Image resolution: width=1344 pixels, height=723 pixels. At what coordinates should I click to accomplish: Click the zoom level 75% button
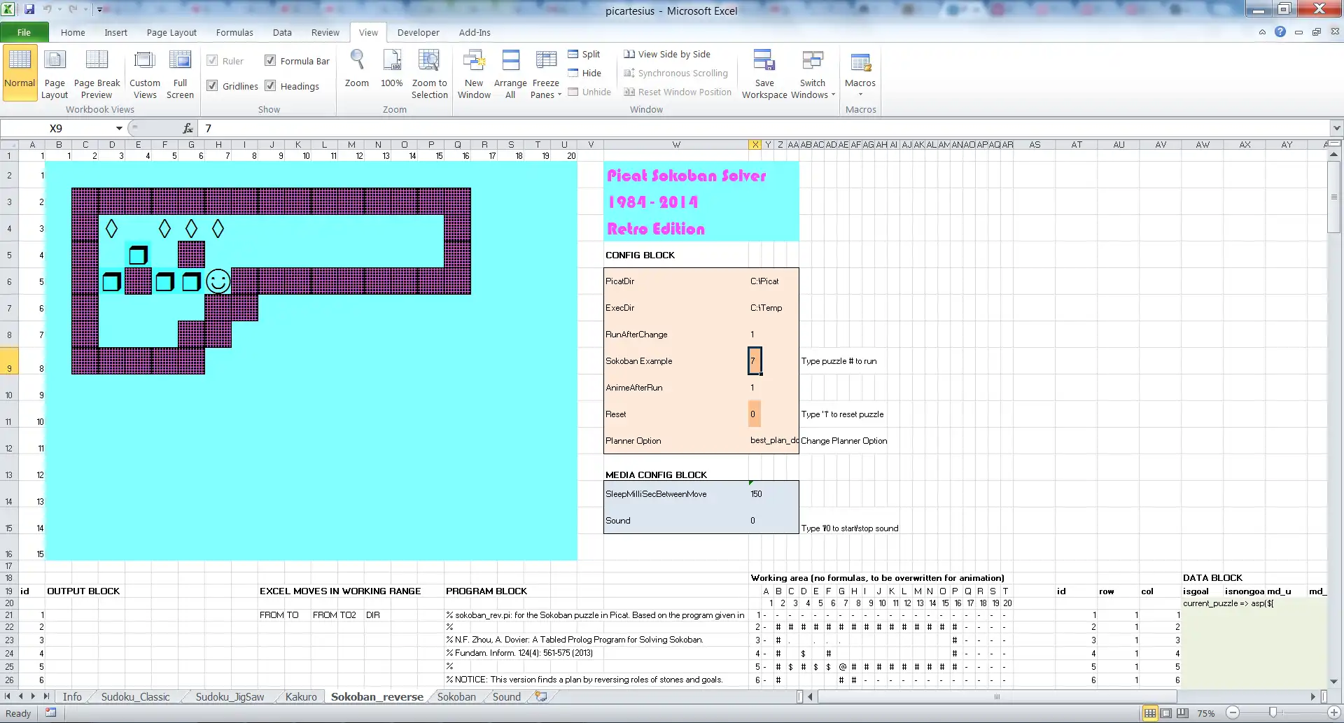[1205, 713]
